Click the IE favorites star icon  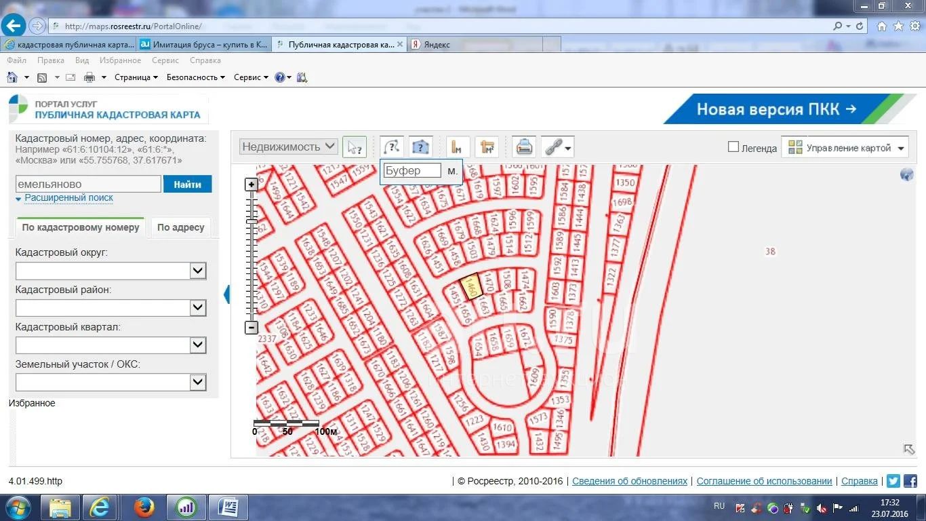898,26
